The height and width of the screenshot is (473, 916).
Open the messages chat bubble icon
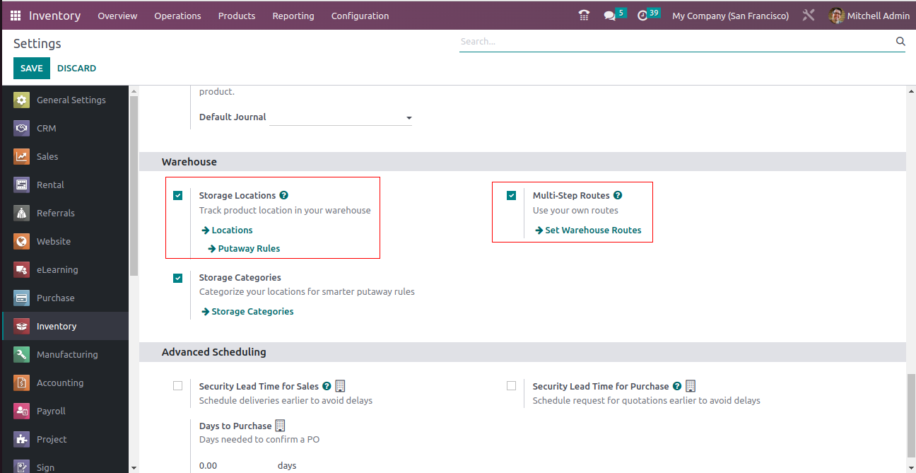(x=609, y=16)
